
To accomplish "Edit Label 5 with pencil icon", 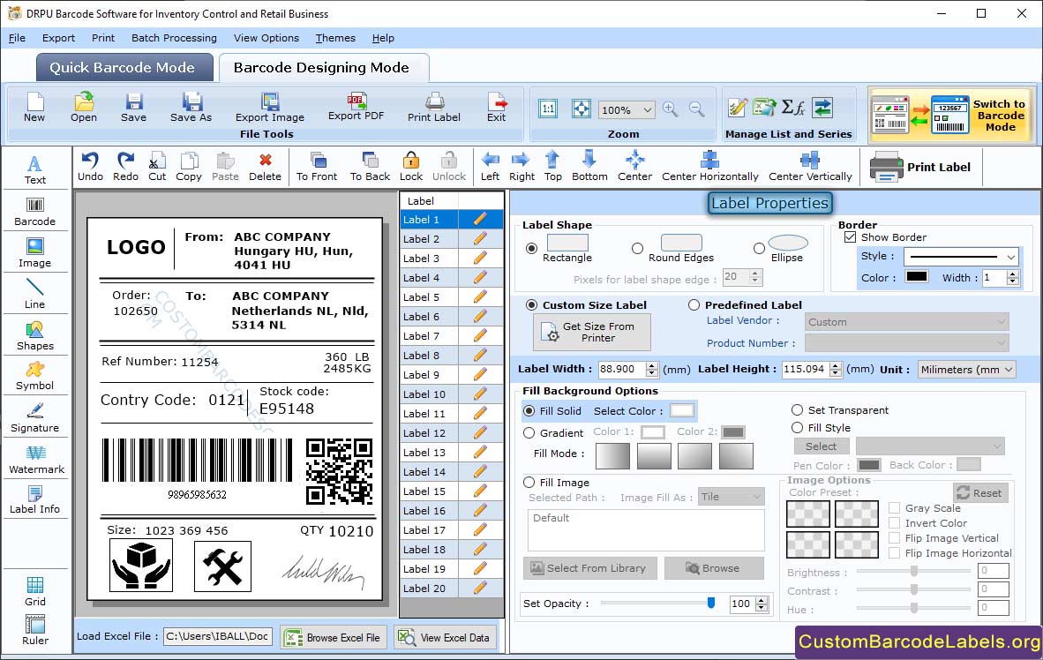I will coord(480,296).
